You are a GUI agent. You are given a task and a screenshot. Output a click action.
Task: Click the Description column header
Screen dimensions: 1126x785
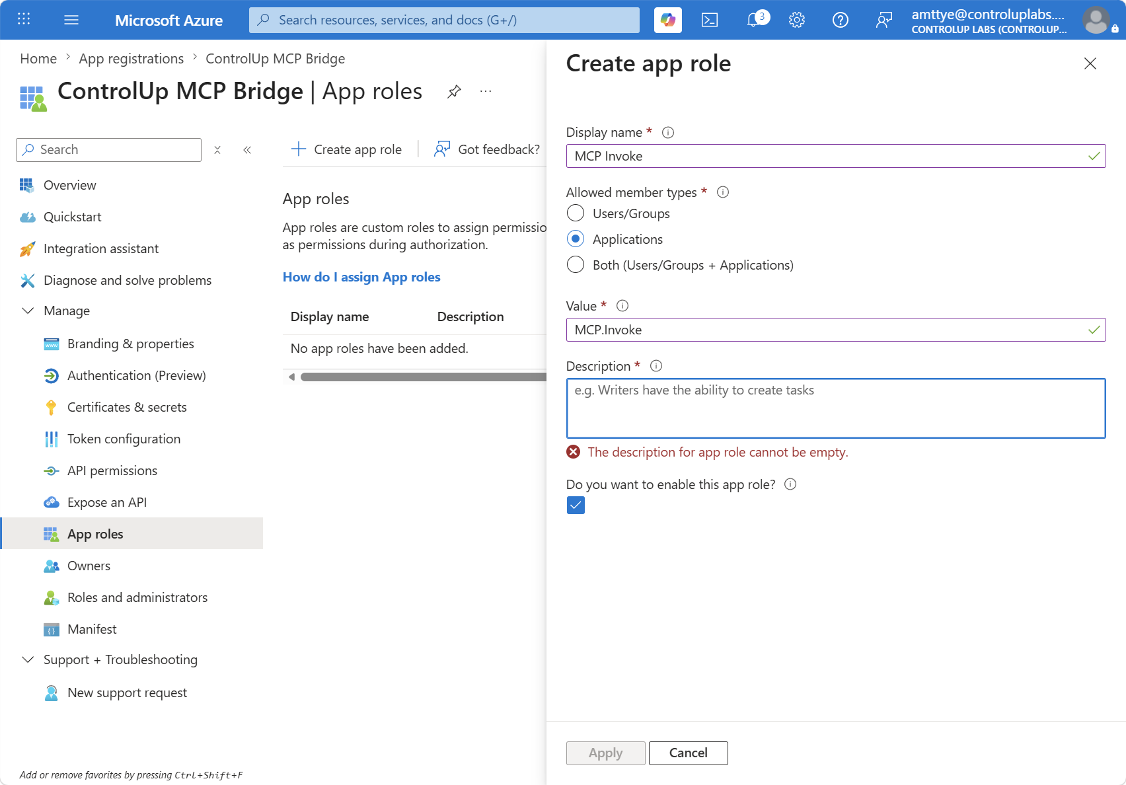pyautogui.click(x=470, y=317)
